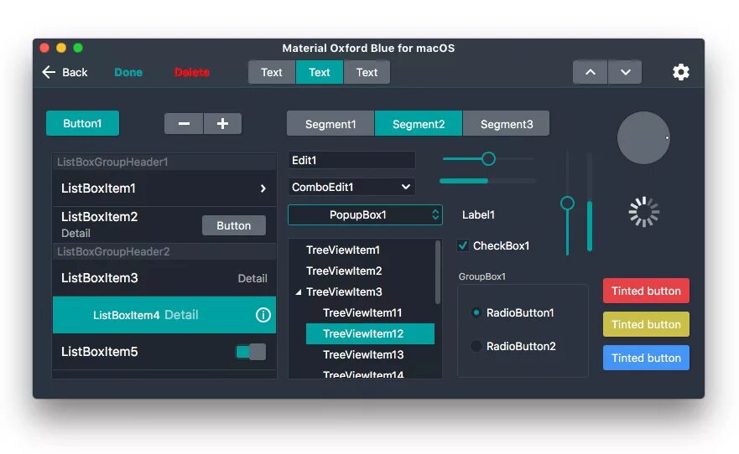
Task: Click the Label1 text
Action: point(478,215)
